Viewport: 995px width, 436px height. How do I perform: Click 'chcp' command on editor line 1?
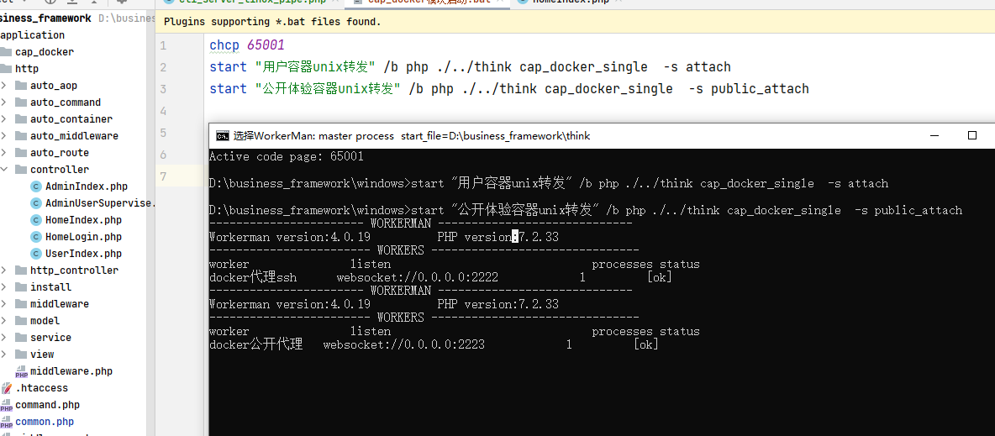(226, 45)
